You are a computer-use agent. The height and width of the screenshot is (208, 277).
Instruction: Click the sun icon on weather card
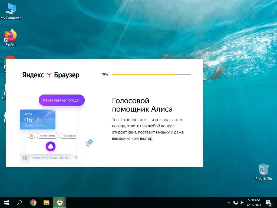38,120
